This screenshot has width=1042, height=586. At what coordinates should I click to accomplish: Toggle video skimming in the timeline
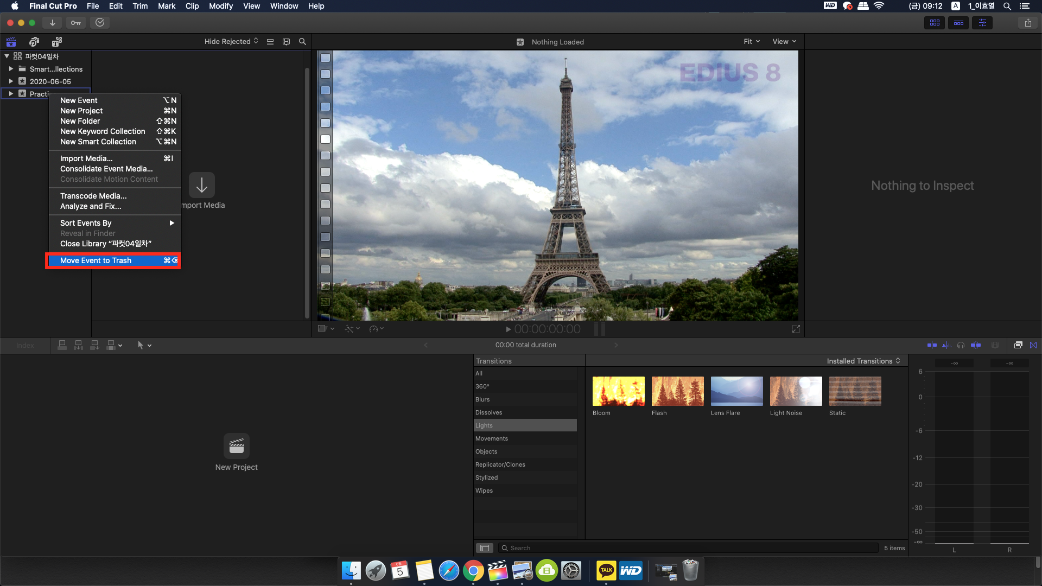[932, 345]
